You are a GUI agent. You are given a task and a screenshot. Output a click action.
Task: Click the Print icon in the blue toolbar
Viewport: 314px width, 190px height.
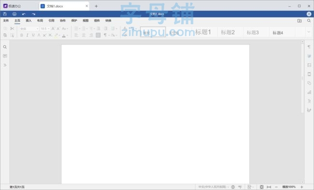click(14, 14)
